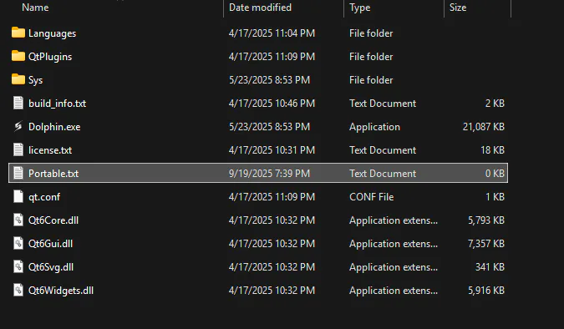Viewport: 564px width, 329px height.
Task: Select the Languages folder icon
Action: click(x=18, y=33)
